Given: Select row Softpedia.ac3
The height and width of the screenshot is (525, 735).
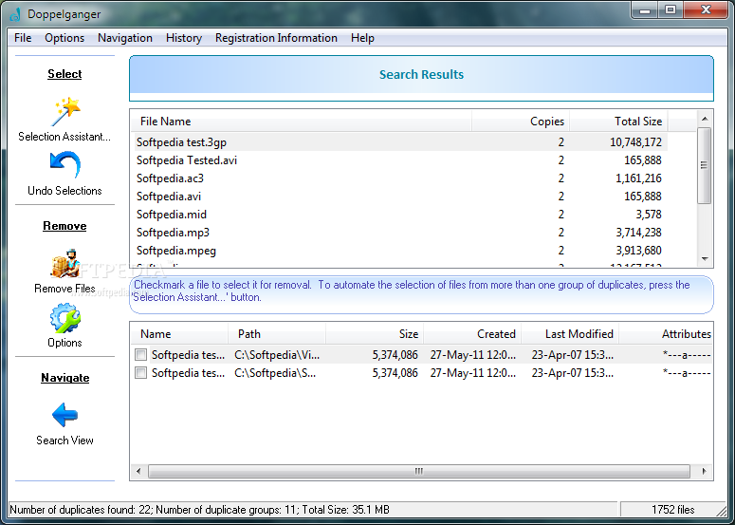Looking at the screenshot, I should [x=401, y=178].
